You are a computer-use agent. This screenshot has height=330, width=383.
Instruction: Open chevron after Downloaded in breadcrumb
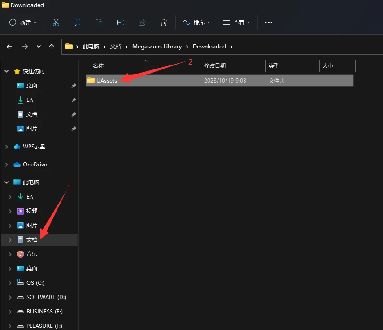point(231,47)
